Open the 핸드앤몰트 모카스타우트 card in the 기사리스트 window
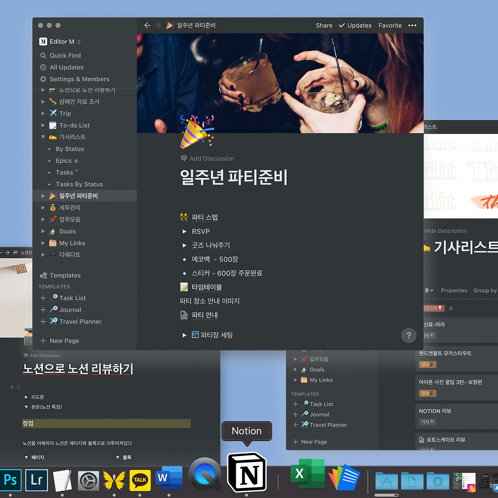 (457, 359)
